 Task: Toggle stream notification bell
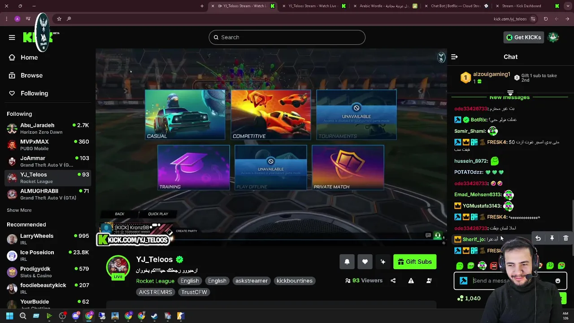[347, 262]
